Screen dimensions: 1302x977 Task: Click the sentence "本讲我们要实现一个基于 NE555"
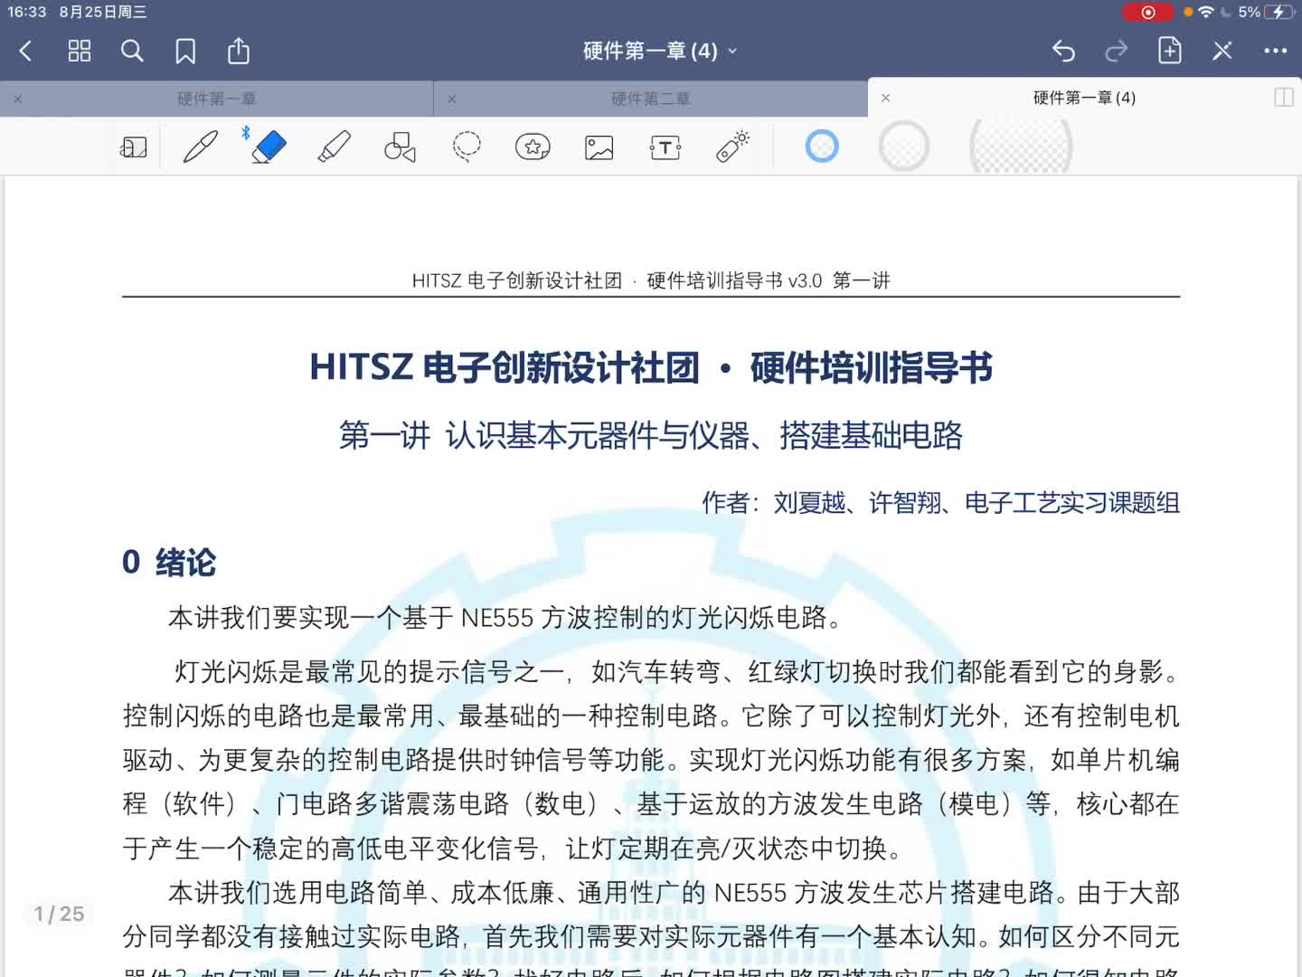[352, 618]
